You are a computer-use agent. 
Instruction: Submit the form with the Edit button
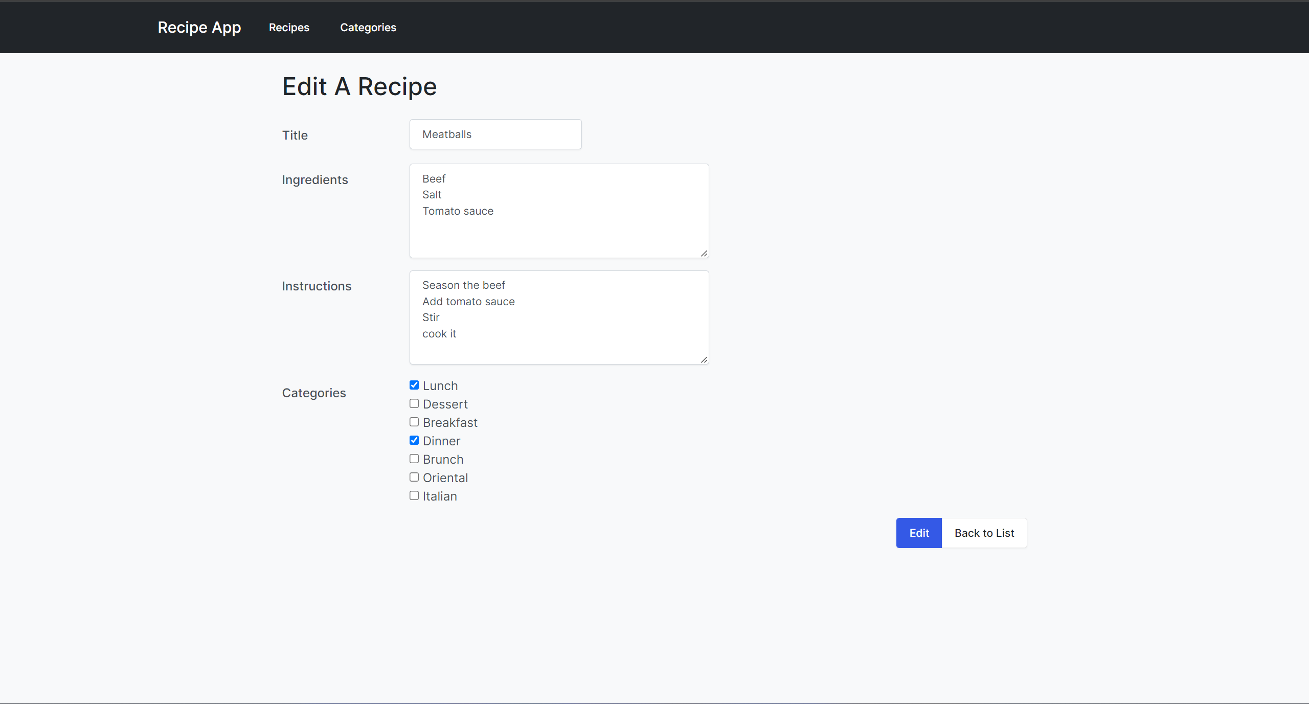point(919,533)
